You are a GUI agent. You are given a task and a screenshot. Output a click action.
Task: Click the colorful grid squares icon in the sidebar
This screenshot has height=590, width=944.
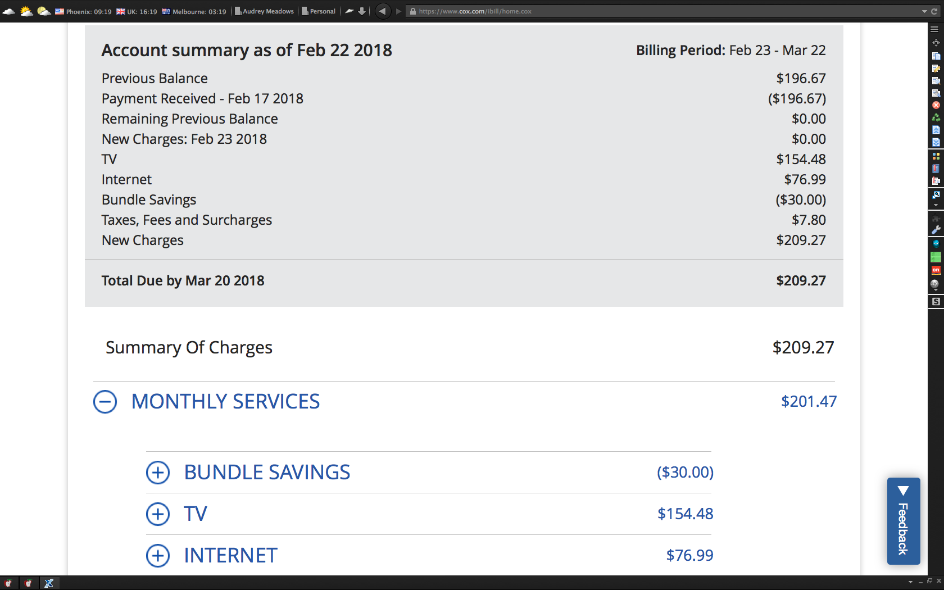(x=936, y=156)
